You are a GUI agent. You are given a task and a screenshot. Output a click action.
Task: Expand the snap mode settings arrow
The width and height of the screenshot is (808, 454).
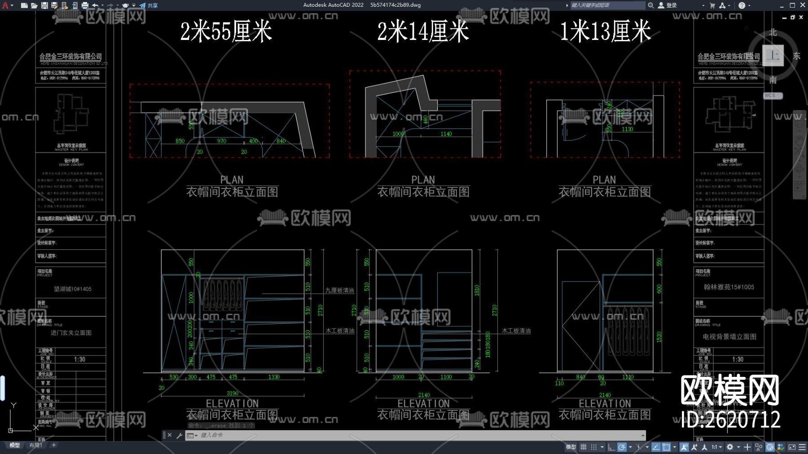pos(602,447)
